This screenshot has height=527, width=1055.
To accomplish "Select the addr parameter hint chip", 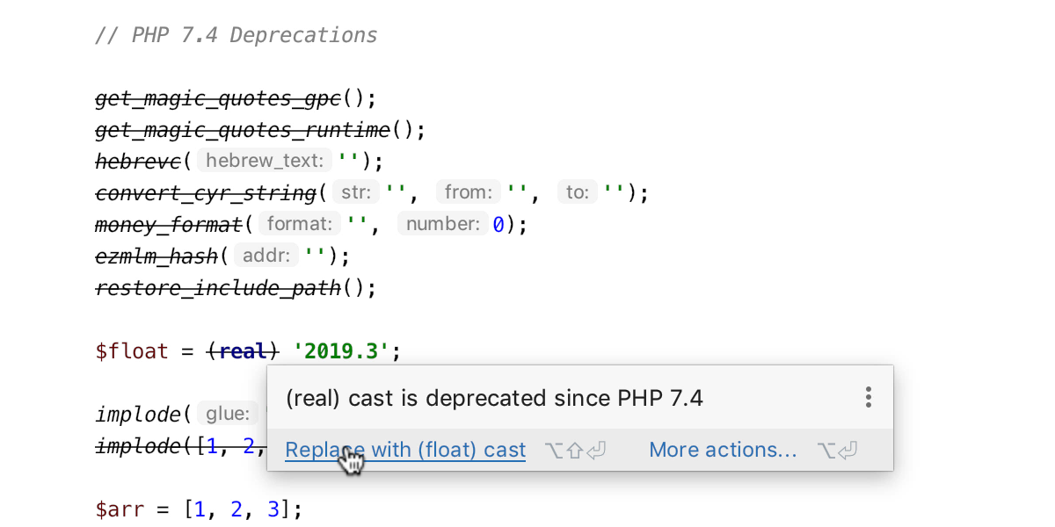I will point(266,256).
